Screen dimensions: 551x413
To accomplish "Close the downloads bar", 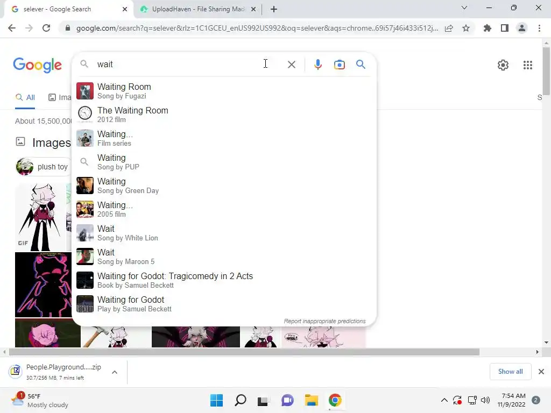I will click(541, 372).
